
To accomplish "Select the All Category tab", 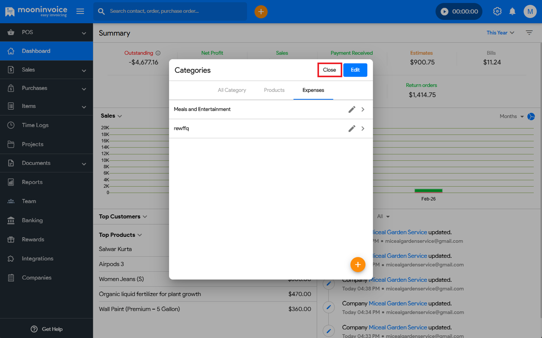I will pos(232,90).
